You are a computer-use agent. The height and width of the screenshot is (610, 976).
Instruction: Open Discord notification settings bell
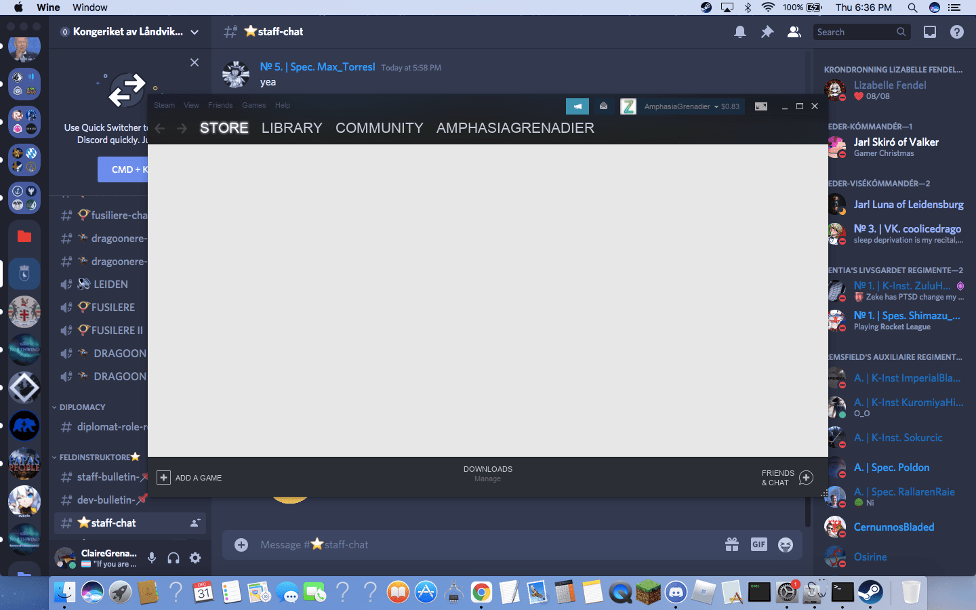point(739,31)
